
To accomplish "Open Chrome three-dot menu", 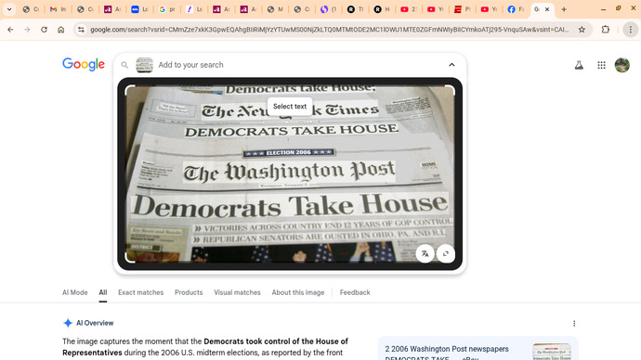I will tap(631, 30).
